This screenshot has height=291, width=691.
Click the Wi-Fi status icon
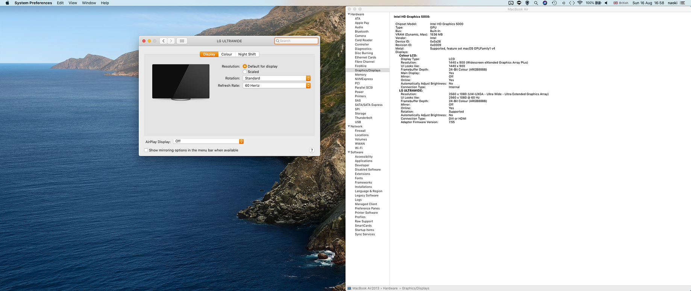click(580, 3)
